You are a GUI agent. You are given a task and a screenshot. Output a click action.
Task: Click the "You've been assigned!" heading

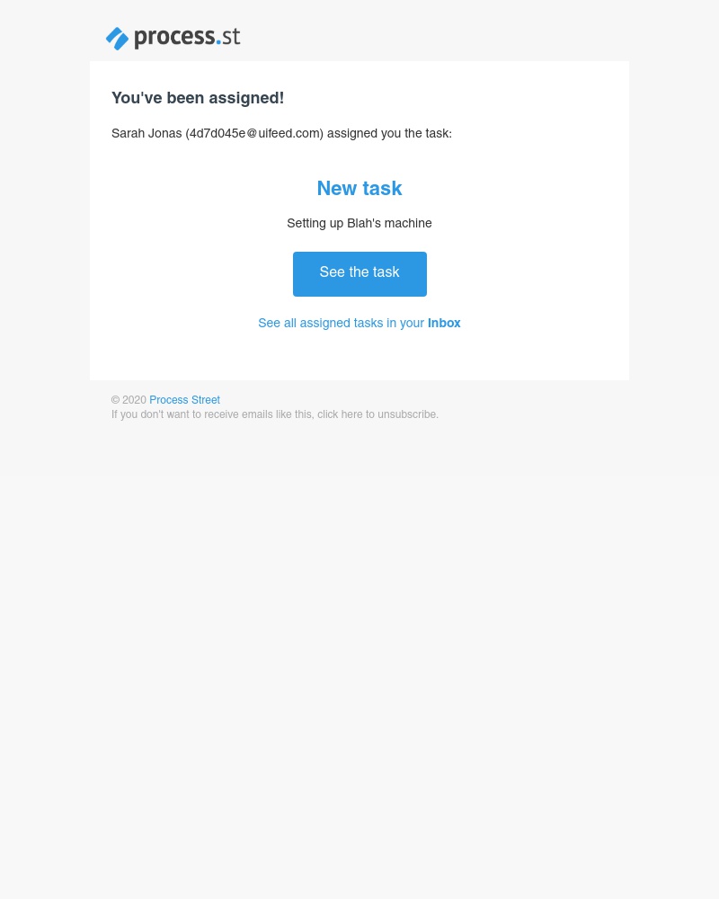(x=198, y=98)
